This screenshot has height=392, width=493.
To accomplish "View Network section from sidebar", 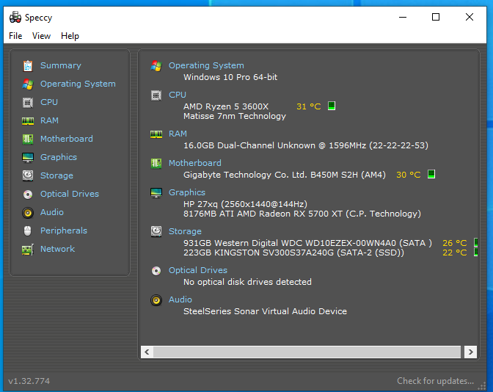I will 57,249.
